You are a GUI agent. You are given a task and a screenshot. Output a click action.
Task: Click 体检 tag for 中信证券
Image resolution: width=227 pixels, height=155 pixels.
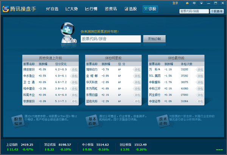tap(200, 101)
